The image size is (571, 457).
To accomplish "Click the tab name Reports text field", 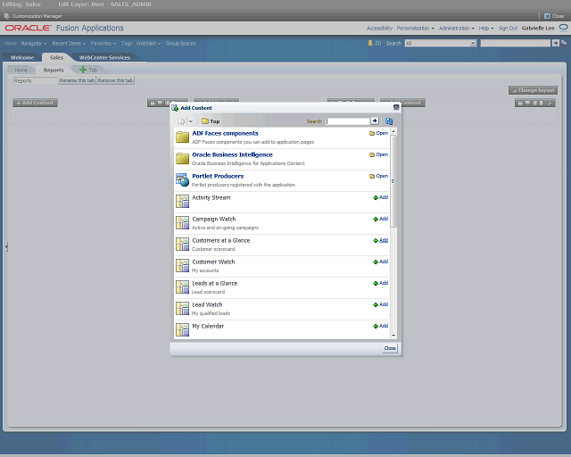I will point(35,80).
